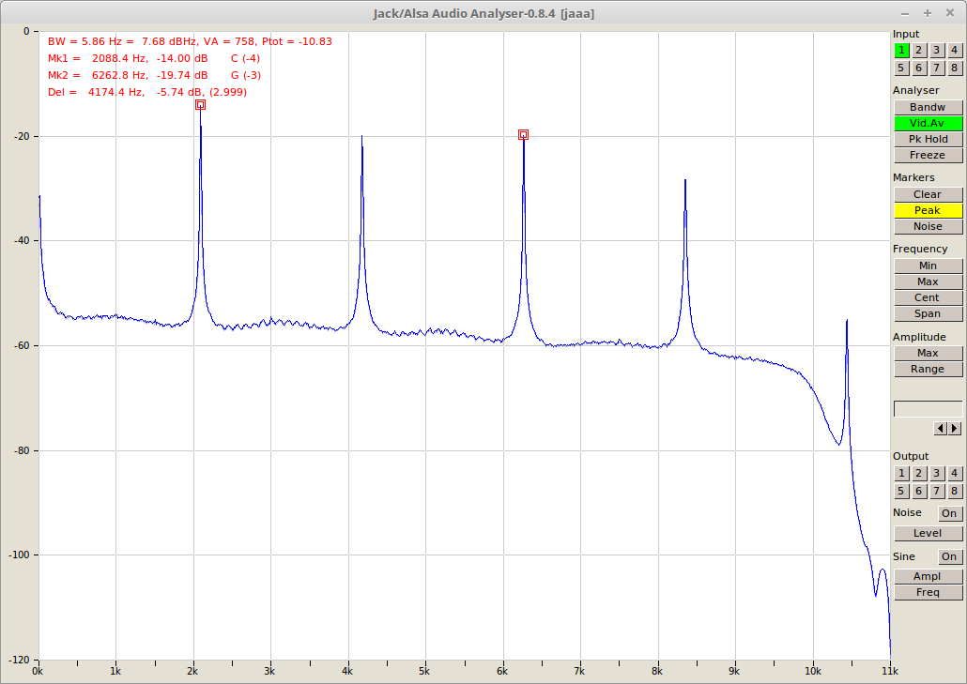967x684 pixels.
Task: Choose the Frequency Span parameter
Action: click(x=928, y=313)
